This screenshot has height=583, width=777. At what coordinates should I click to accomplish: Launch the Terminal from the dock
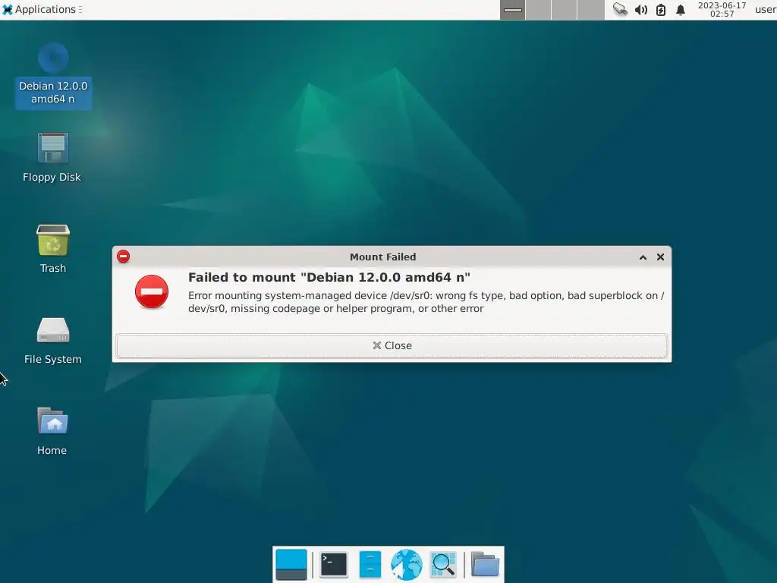click(x=334, y=565)
